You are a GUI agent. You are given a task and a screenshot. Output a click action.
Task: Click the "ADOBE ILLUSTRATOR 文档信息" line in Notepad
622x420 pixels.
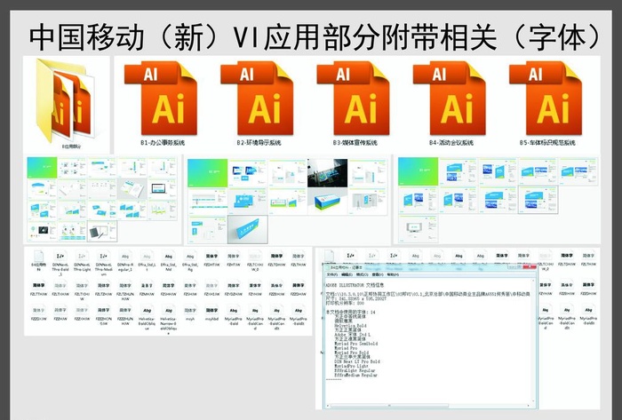coord(355,285)
